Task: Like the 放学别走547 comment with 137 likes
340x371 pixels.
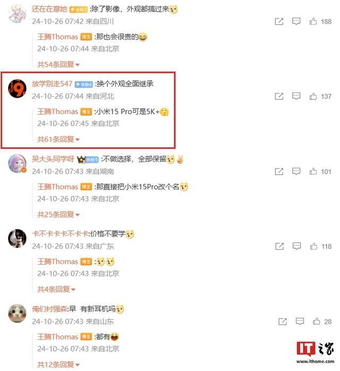Action: tap(313, 96)
